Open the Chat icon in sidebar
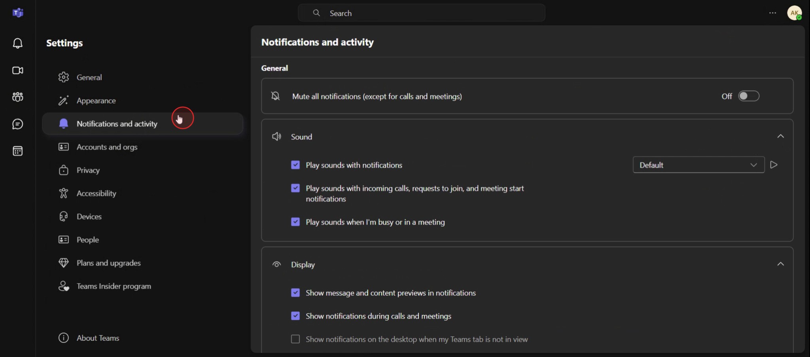Viewport: 810px width, 357px height. pos(18,124)
